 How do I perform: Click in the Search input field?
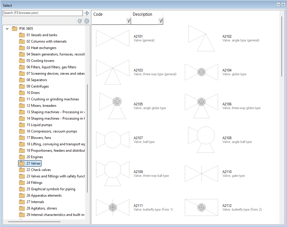pyautogui.click(x=42, y=13)
